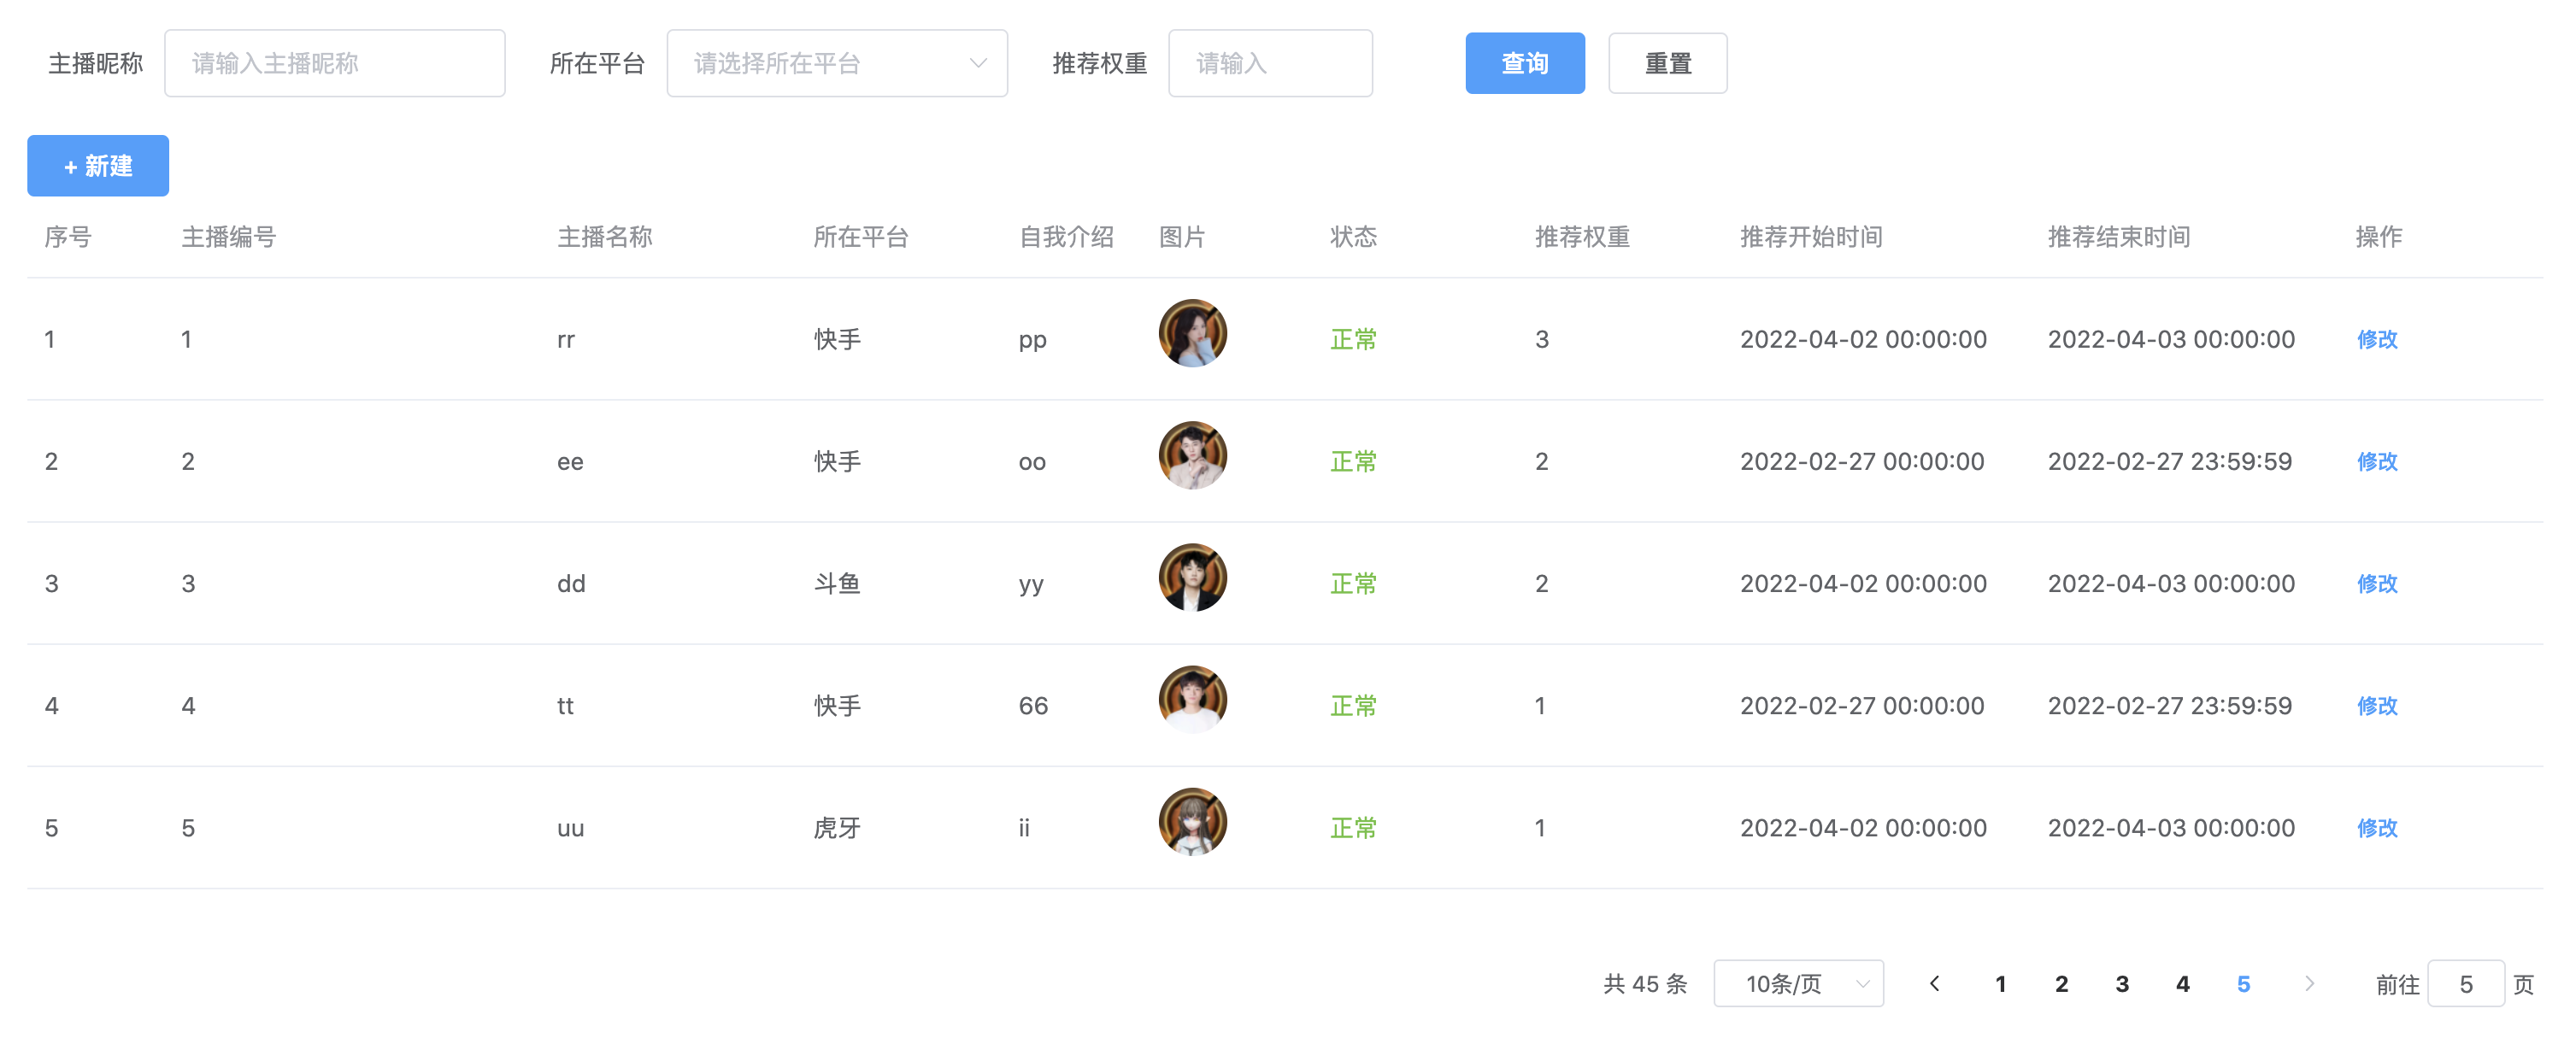
Task: Go to previous page with left arrow
Action: (x=1934, y=983)
